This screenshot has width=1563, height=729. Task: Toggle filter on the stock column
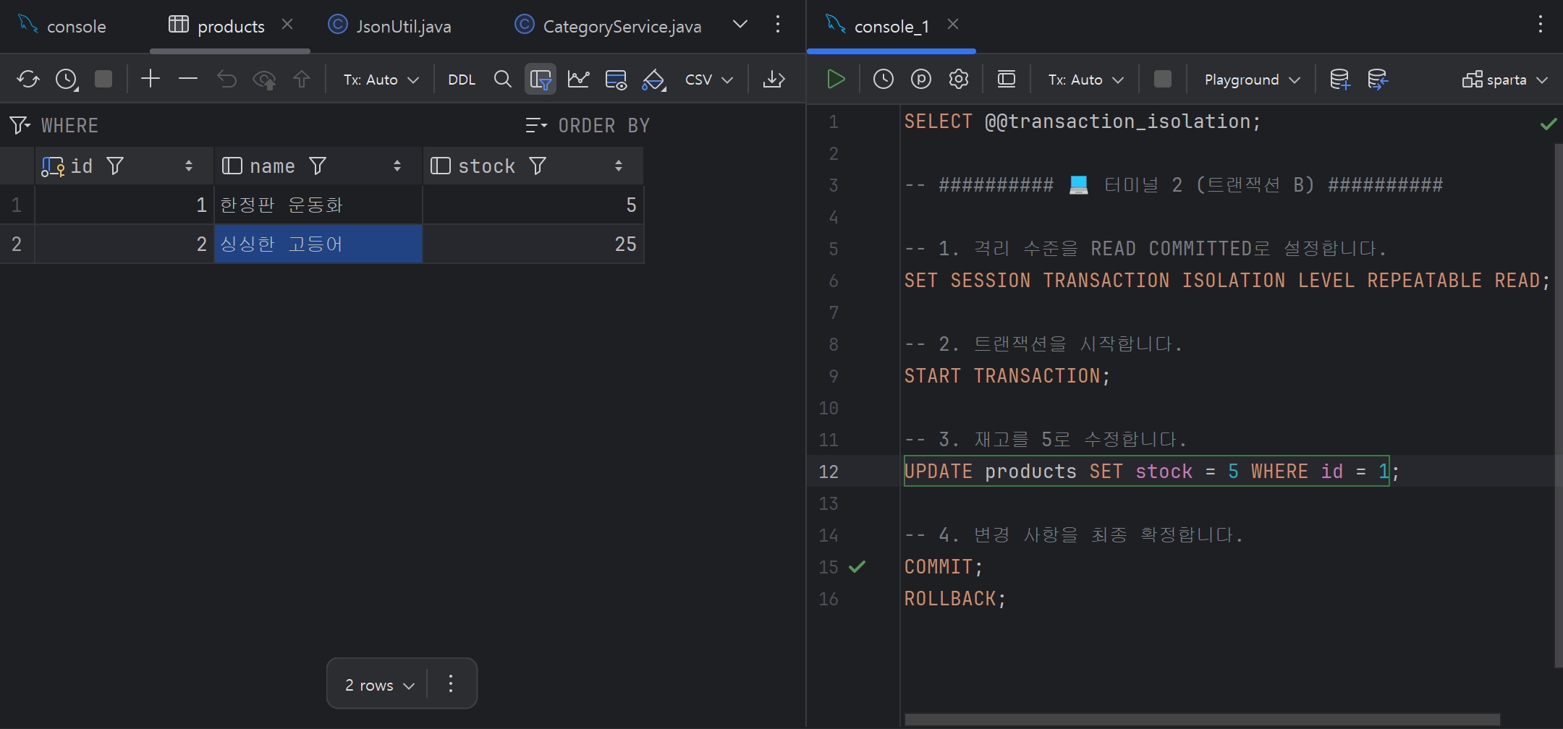[x=538, y=166]
